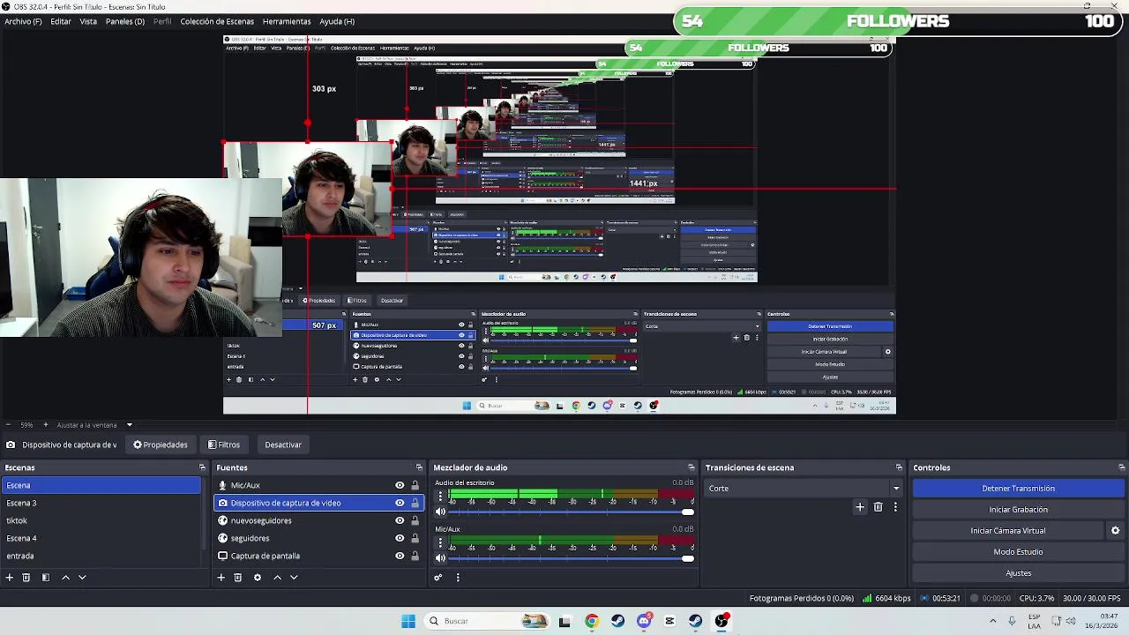
Task: Unlock the Mic/Aux source lock
Action: [415, 485]
